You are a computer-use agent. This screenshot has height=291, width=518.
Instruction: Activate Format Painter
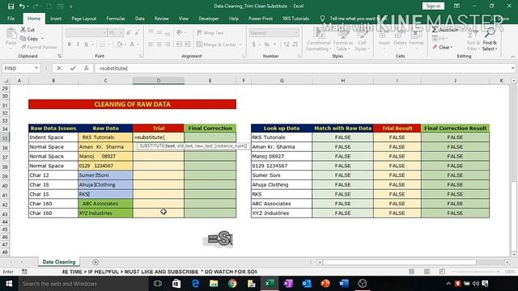point(39,47)
